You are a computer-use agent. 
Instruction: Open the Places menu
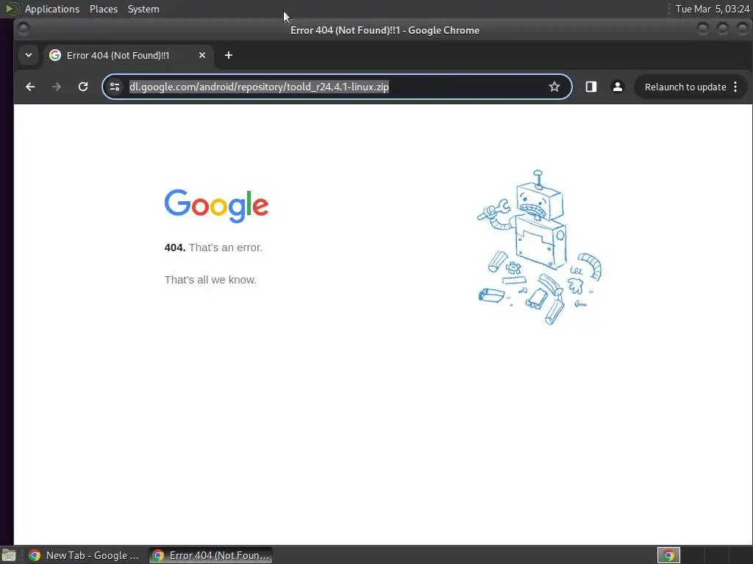pos(104,9)
